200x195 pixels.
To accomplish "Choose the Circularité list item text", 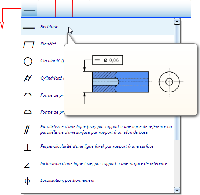I will click(52, 61).
